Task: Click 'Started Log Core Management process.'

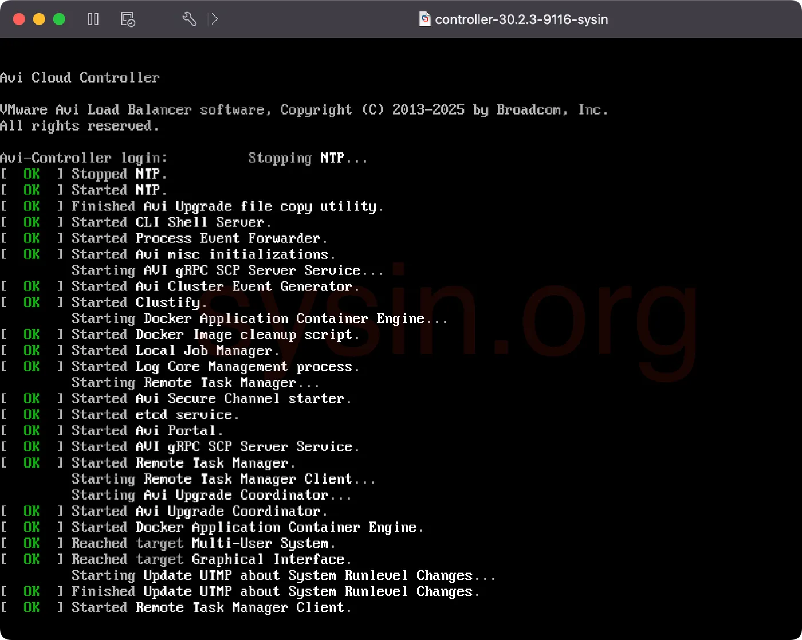Action: point(215,367)
